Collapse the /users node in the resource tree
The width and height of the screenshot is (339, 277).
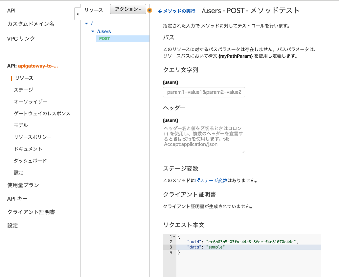pos(92,32)
